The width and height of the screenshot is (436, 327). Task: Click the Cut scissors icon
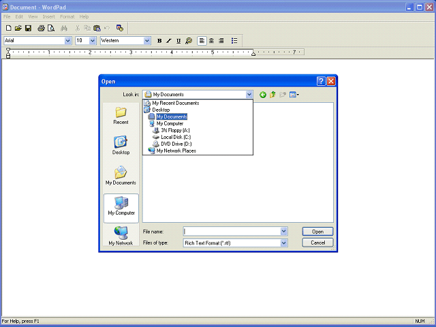pyautogui.click(x=78, y=28)
